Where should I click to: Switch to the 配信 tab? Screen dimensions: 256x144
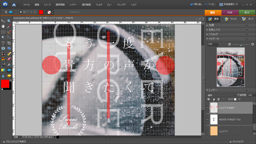tap(247, 12)
